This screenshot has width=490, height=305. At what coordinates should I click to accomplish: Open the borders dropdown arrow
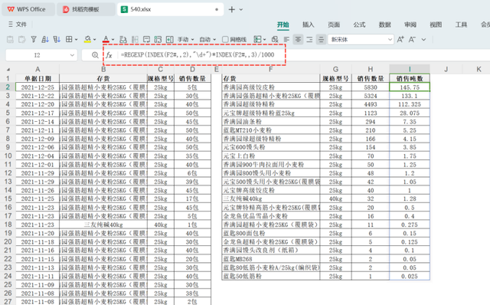tap(77, 39)
